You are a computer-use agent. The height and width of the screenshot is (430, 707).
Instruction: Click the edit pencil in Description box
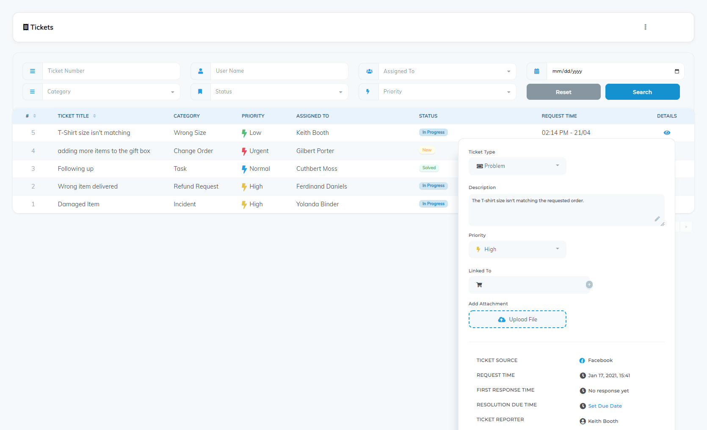click(x=657, y=219)
